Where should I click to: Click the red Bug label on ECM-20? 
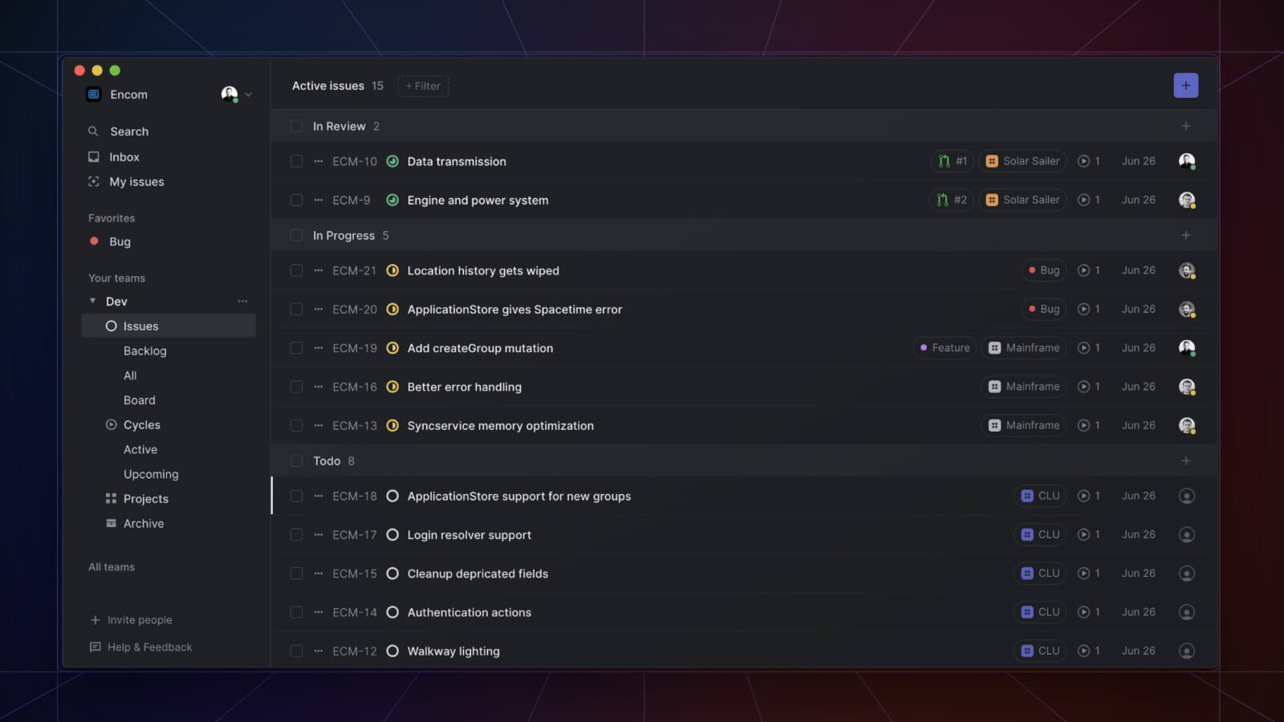click(1044, 310)
